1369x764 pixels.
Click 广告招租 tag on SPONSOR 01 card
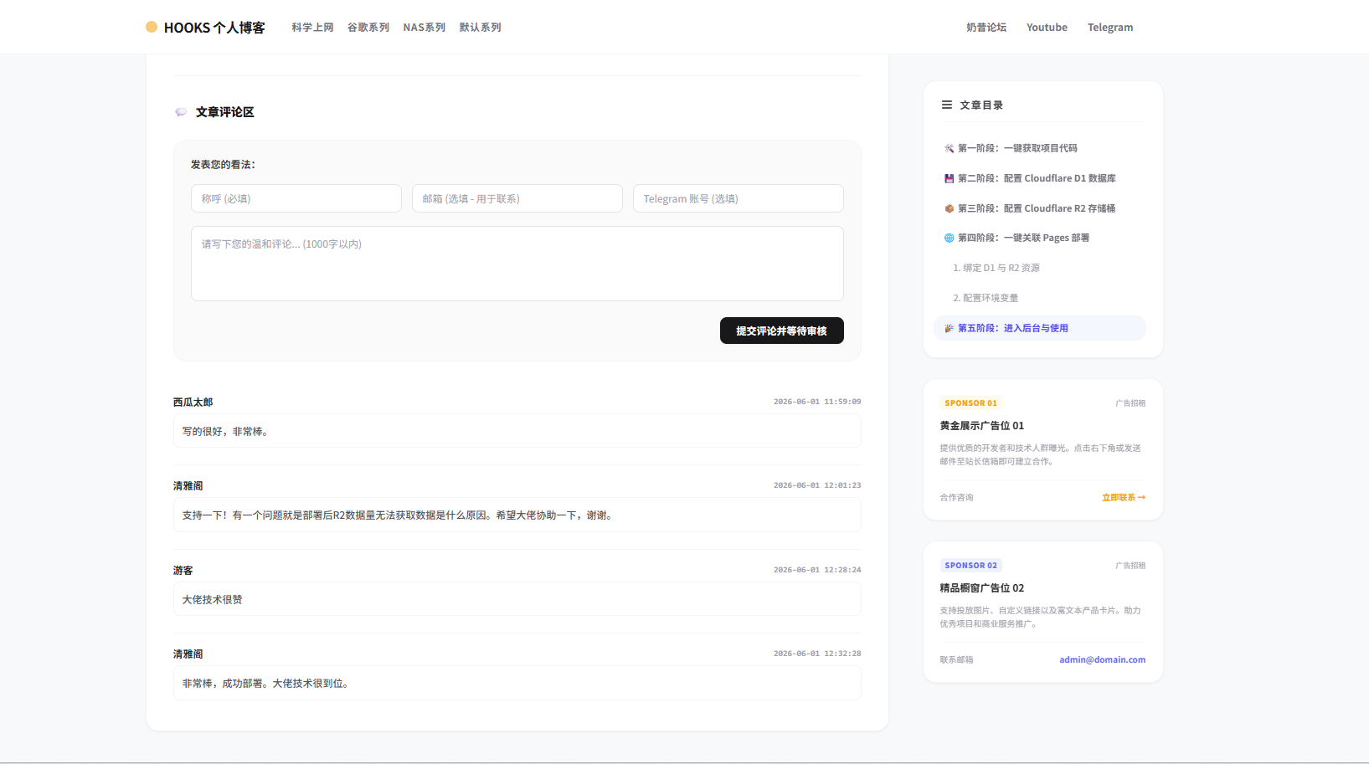click(x=1130, y=403)
